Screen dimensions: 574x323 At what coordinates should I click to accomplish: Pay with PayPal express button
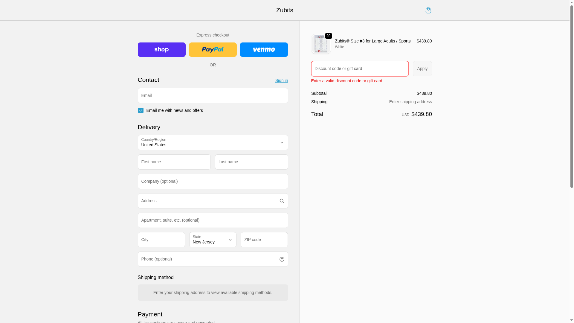[213, 50]
